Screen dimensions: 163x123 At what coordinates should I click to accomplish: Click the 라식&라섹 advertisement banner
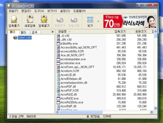tap(129, 21)
